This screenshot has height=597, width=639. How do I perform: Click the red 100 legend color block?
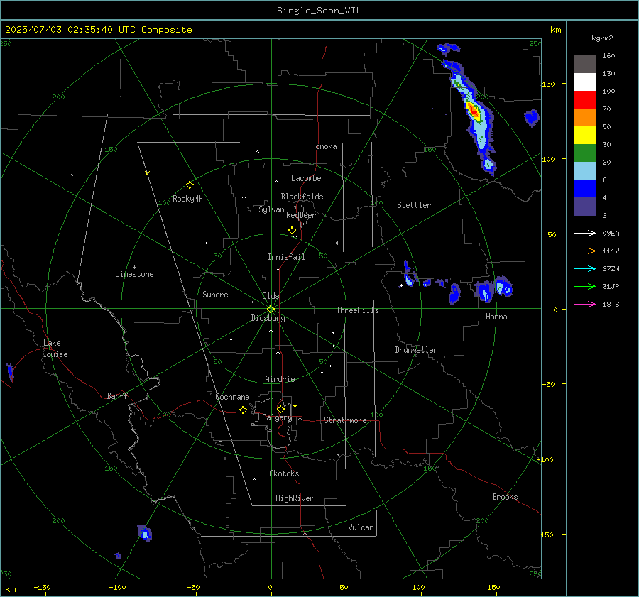point(585,100)
